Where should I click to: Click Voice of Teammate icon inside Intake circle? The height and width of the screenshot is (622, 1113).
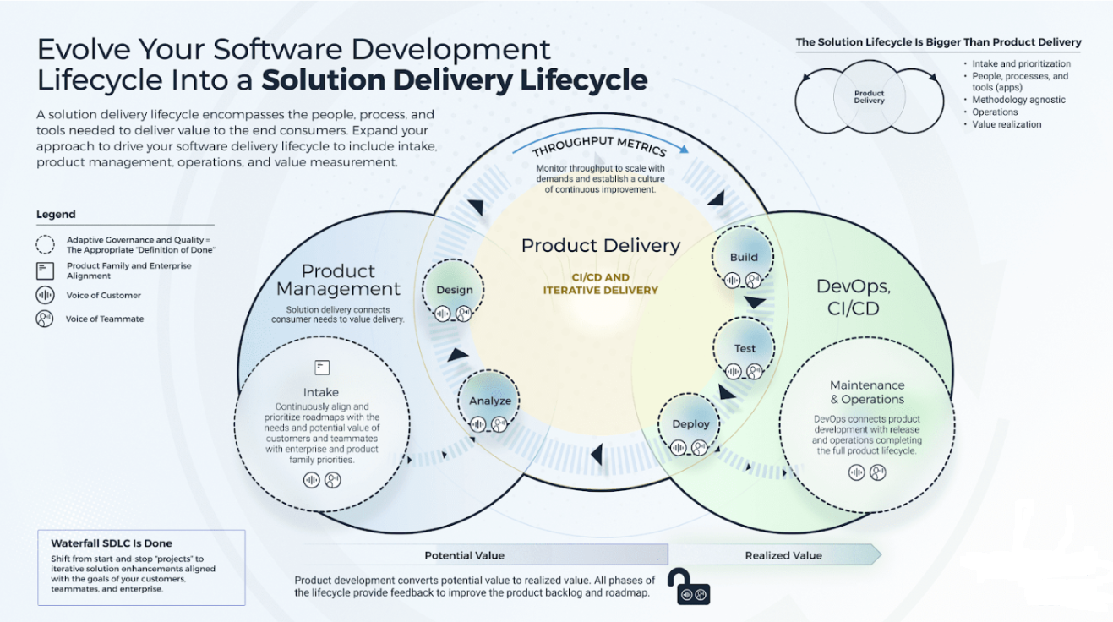pyautogui.click(x=333, y=480)
